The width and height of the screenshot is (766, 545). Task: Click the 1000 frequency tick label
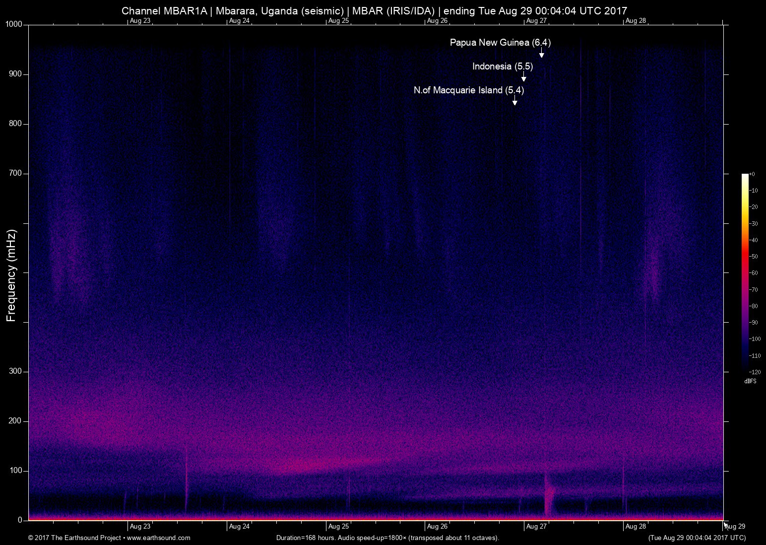click(14, 24)
